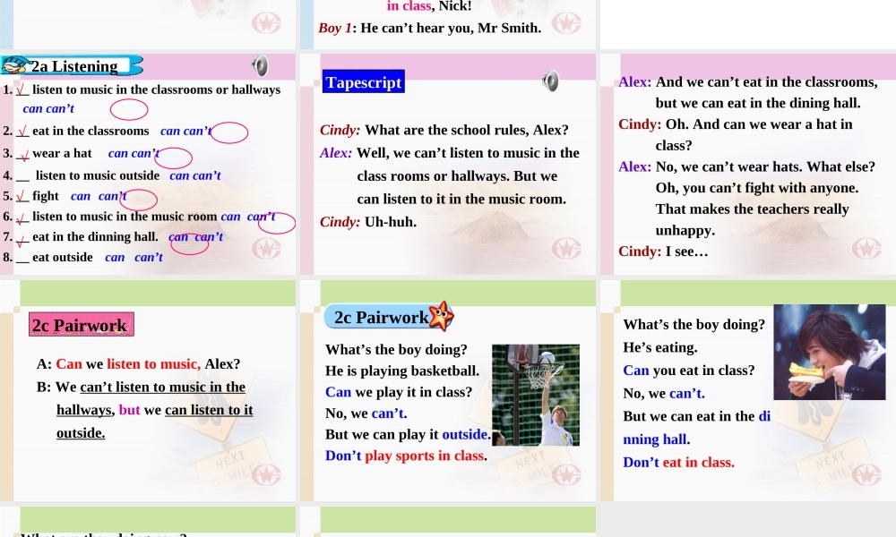Click underlined 'can't listen to music in the'

pyautogui.click(x=163, y=388)
